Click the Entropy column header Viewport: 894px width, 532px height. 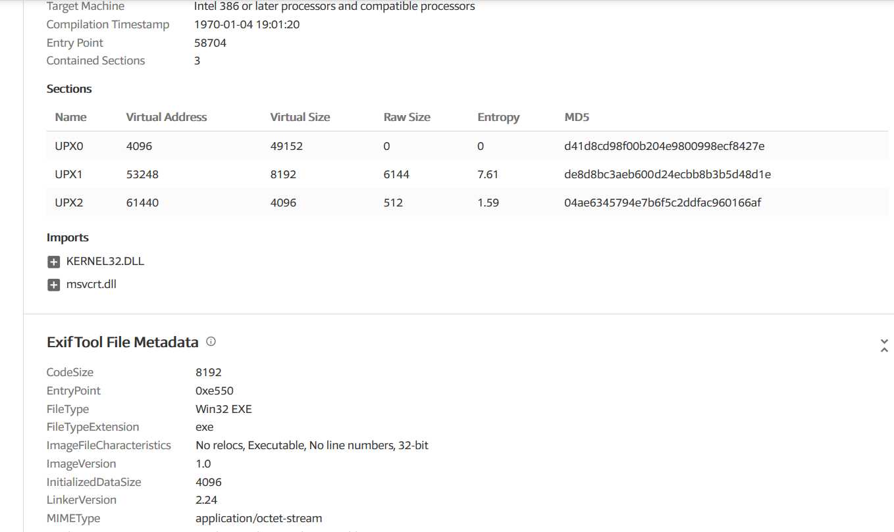click(x=498, y=117)
